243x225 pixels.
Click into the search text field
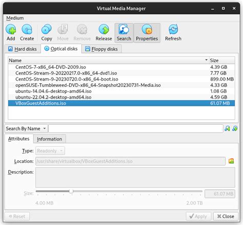pos(136,128)
